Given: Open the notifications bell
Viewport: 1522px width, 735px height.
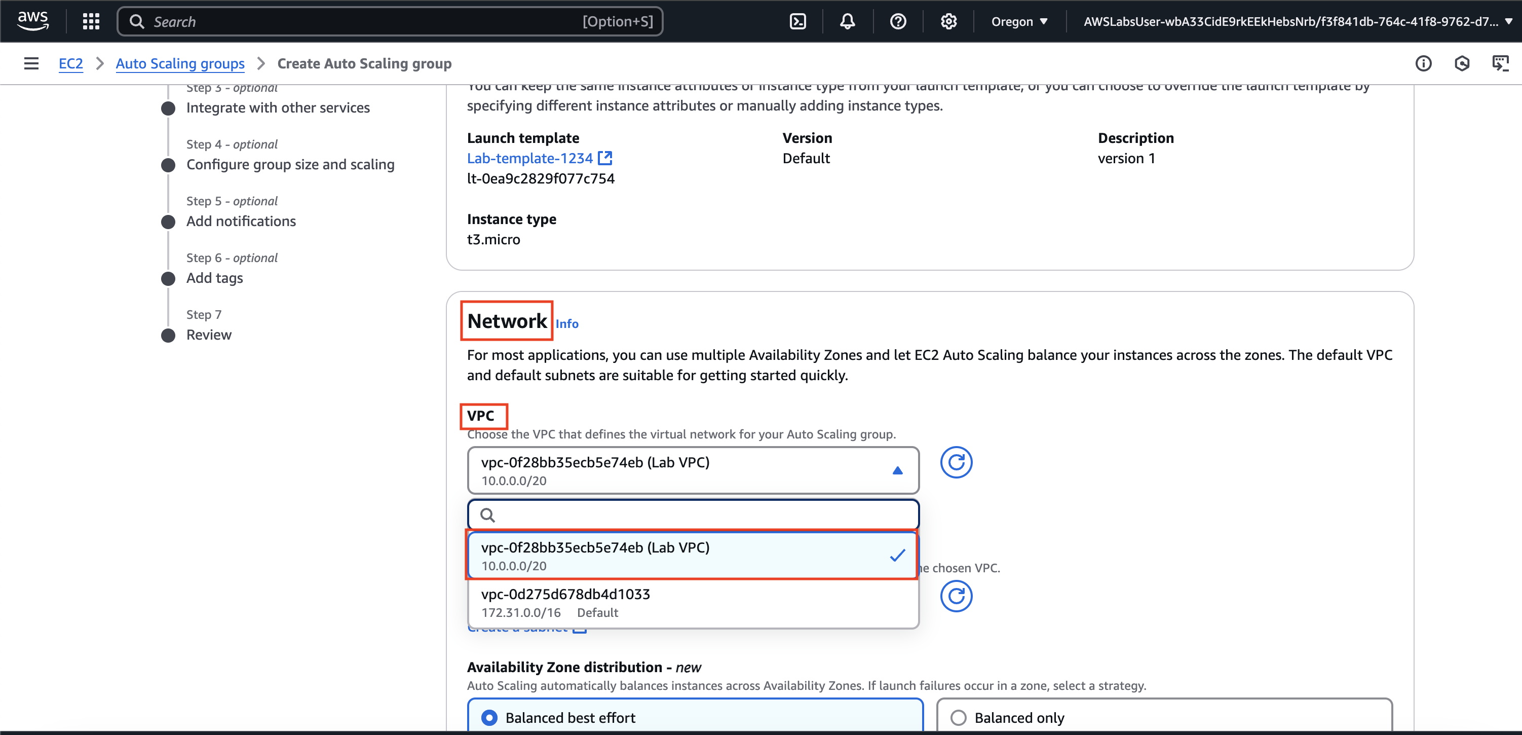Looking at the screenshot, I should 847,22.
